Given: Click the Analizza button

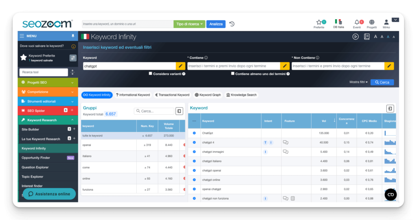Looking at the screenshot, I should click(216, 24).
